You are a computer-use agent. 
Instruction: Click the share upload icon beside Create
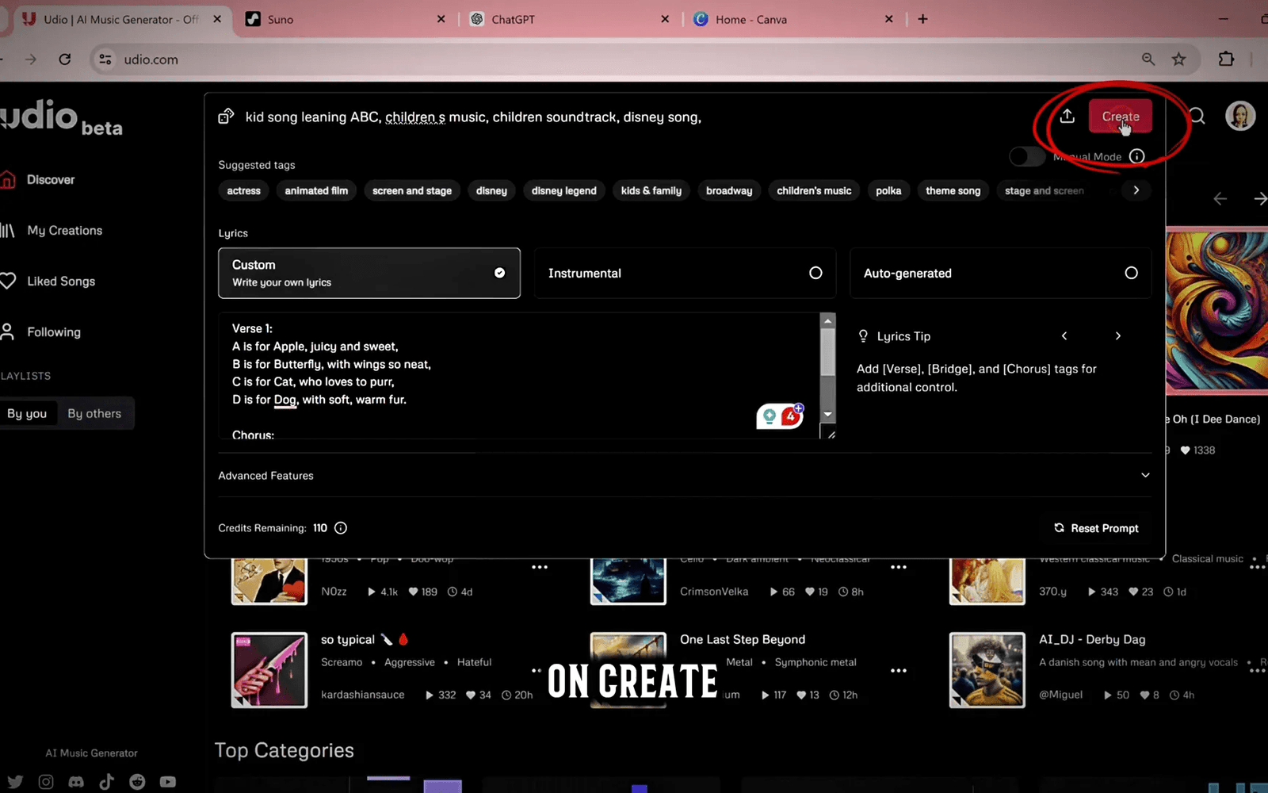click(1067, 117)
